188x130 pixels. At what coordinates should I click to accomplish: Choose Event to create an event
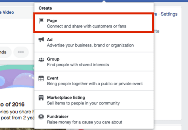tap(94, 81)
